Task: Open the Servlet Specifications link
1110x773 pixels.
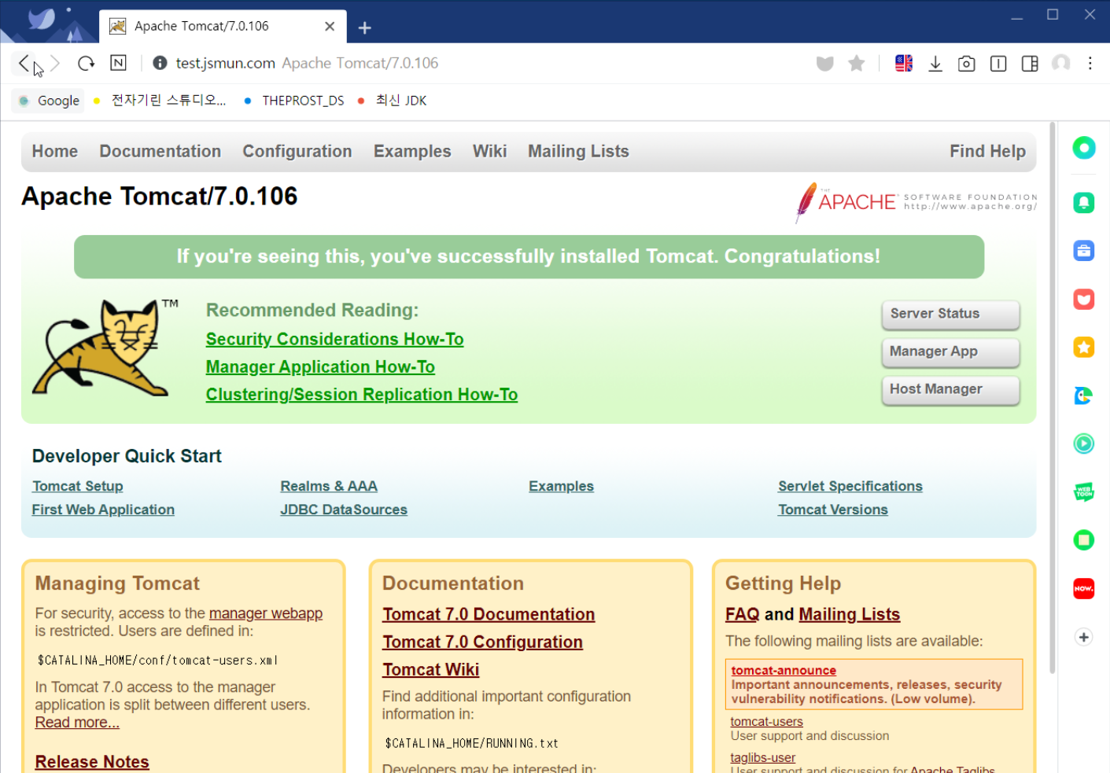Action: 850,486
